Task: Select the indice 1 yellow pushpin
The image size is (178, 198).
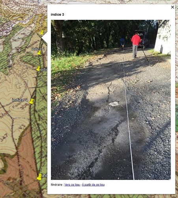Action: pos(39,53)
